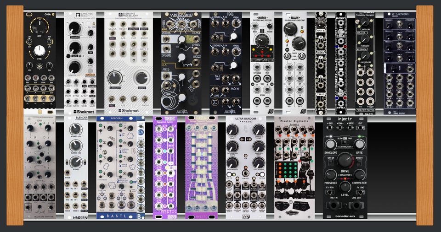Click the SAW output jack on Banshee Reach
This screenshot has height=232, width=441.
pyautogui.click(x=76, y=101)
